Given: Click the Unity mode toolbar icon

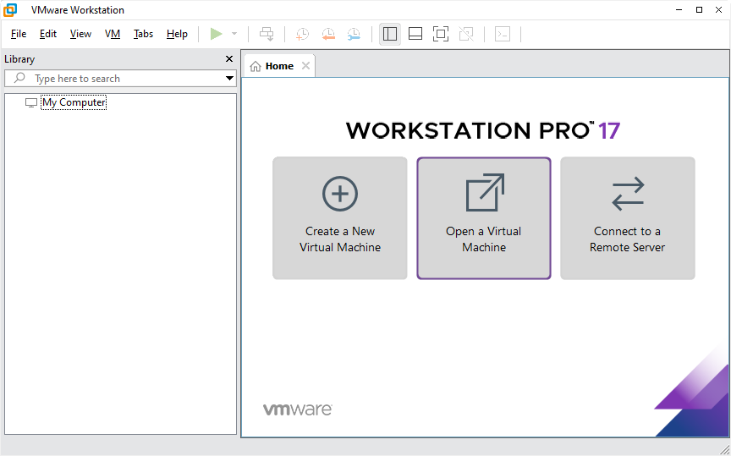Looking at the screenshot, I should [x=465, y=34].
